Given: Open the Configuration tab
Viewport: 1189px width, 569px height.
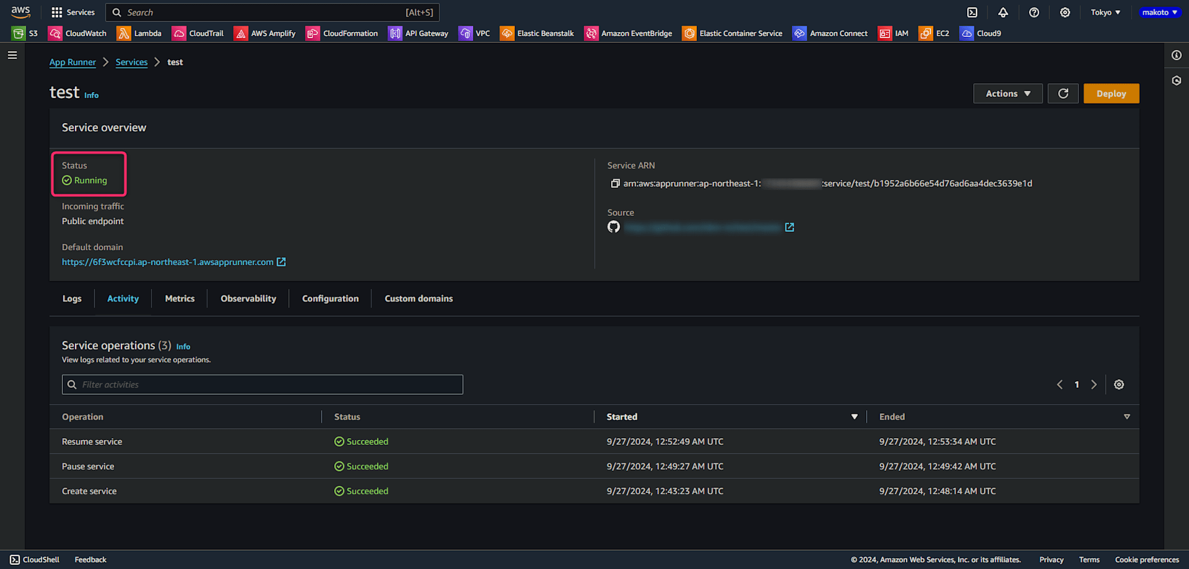Looking at the screenshot, I should (x=331, y=298).
